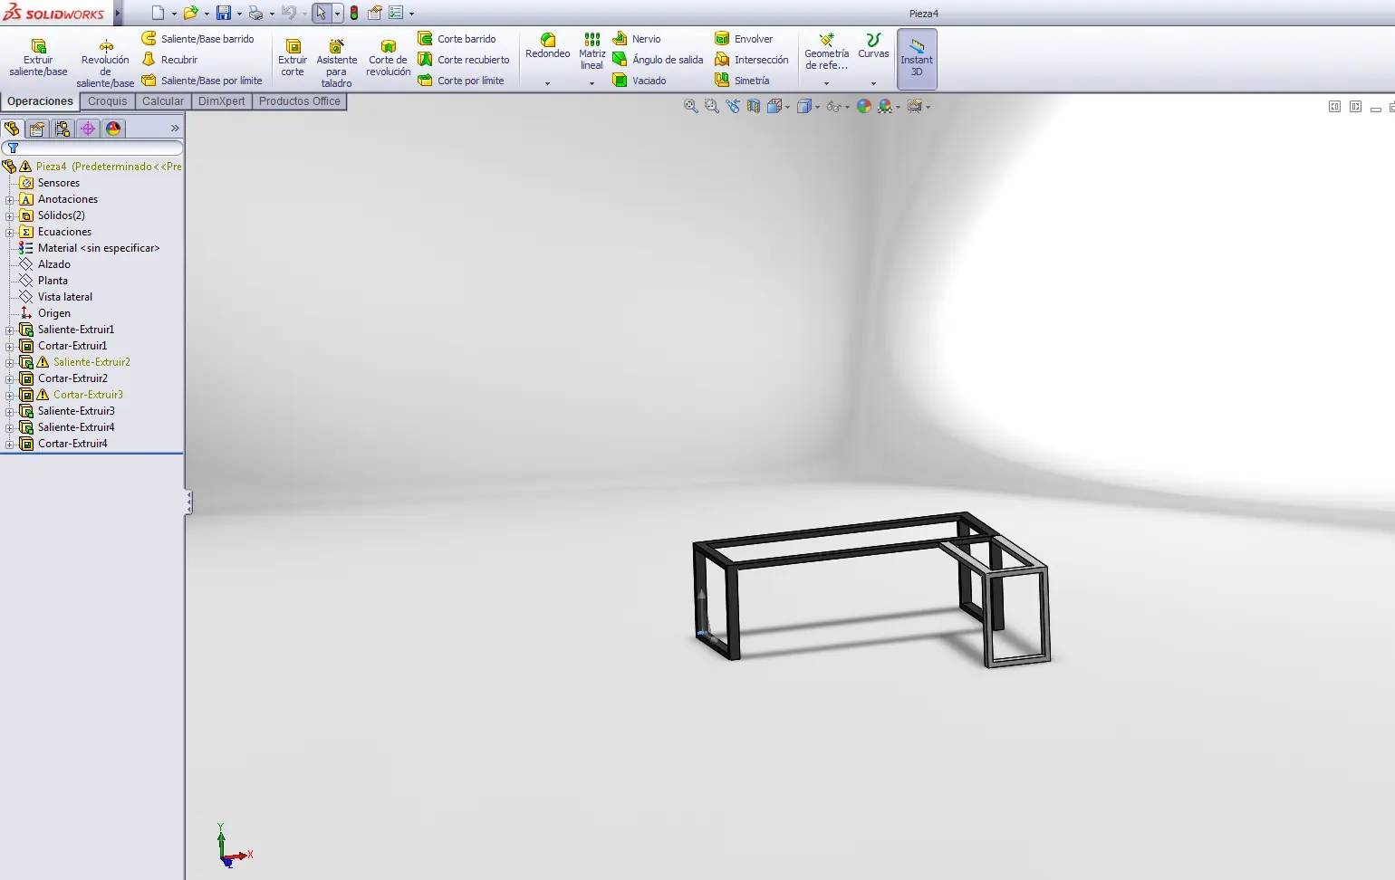Switch to the Croquis tab

[x=107, y=101]
